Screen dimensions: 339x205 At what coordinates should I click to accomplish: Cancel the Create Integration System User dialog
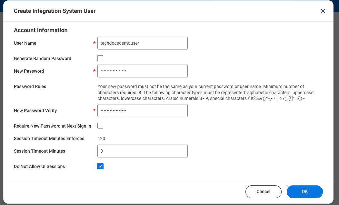[x=263, y=192]
